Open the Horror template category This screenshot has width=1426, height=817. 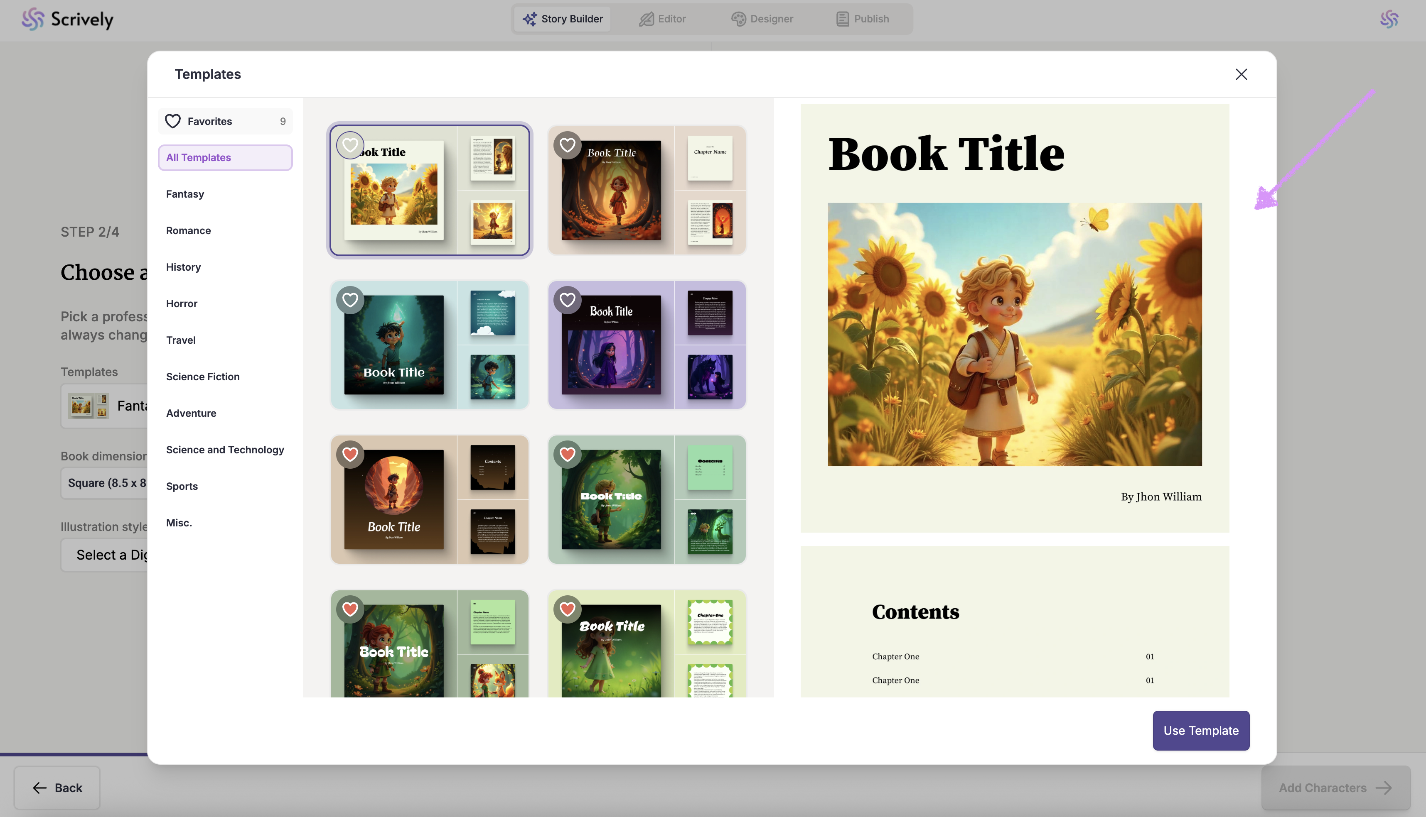point(182,303)
